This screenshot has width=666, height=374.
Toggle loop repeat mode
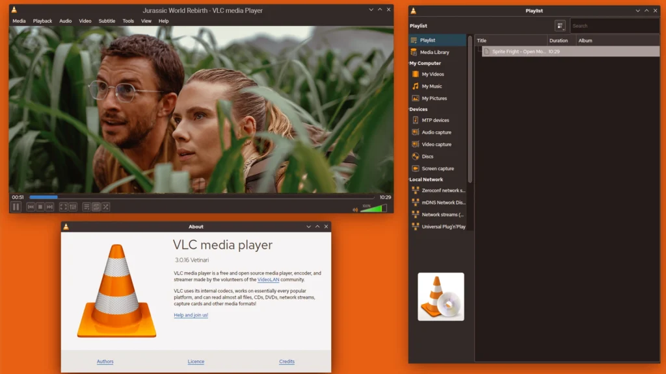[96, 207]
